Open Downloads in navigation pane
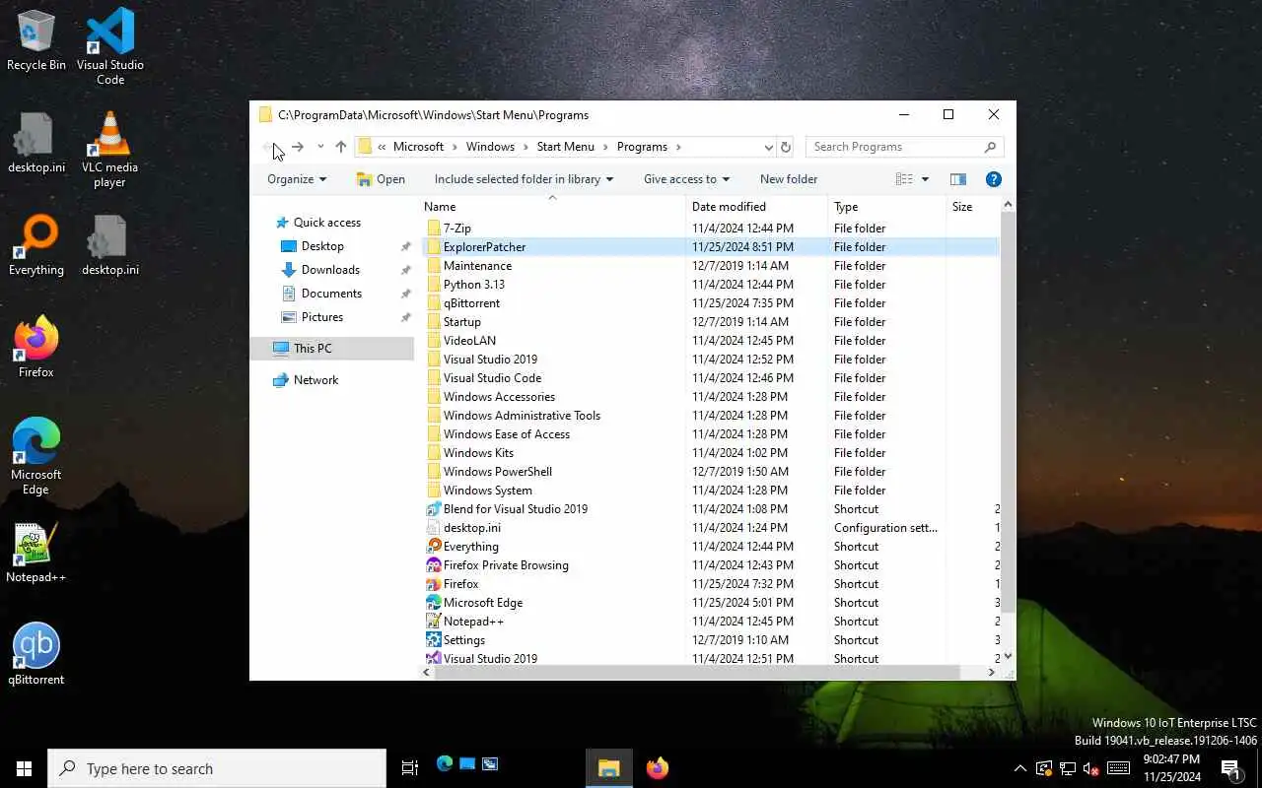This screenshot has width=1262, height=788. [330, 270]
